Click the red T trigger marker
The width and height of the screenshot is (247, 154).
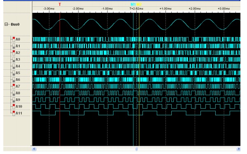[60, 5]
